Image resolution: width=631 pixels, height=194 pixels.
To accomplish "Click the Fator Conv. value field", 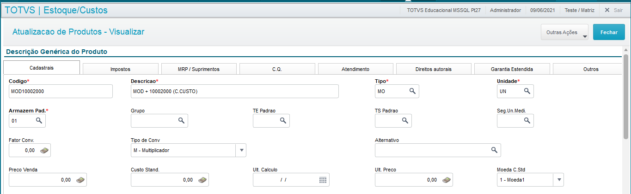I will click(30, 150).
